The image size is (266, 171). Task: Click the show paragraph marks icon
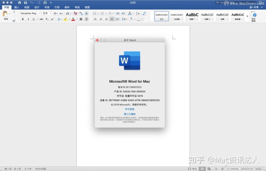coord(144,13)
